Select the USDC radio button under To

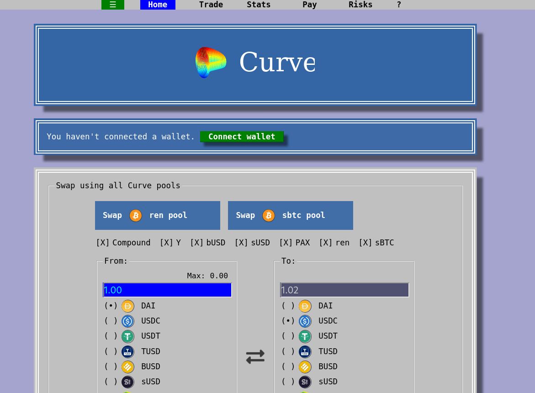288,321
